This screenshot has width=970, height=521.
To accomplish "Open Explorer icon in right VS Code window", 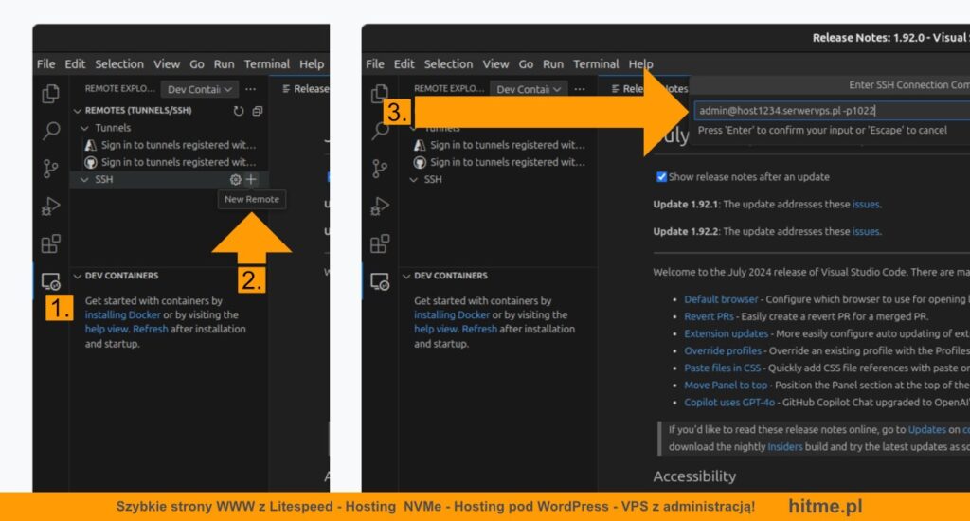I will [x=380, y=94].
